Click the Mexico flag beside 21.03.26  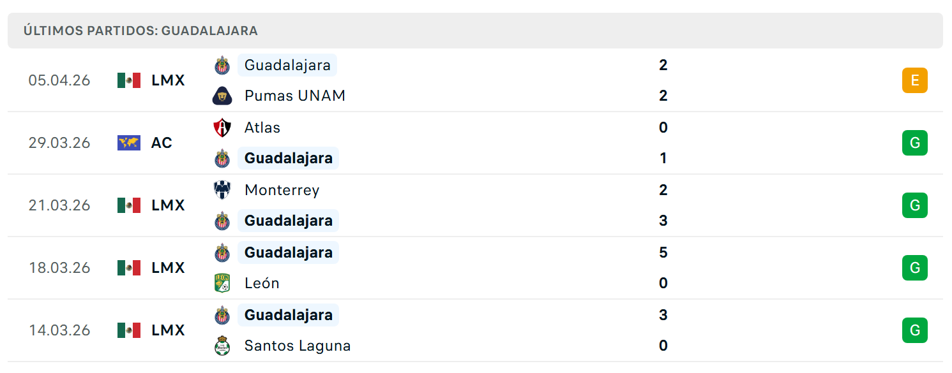point(129,205)
